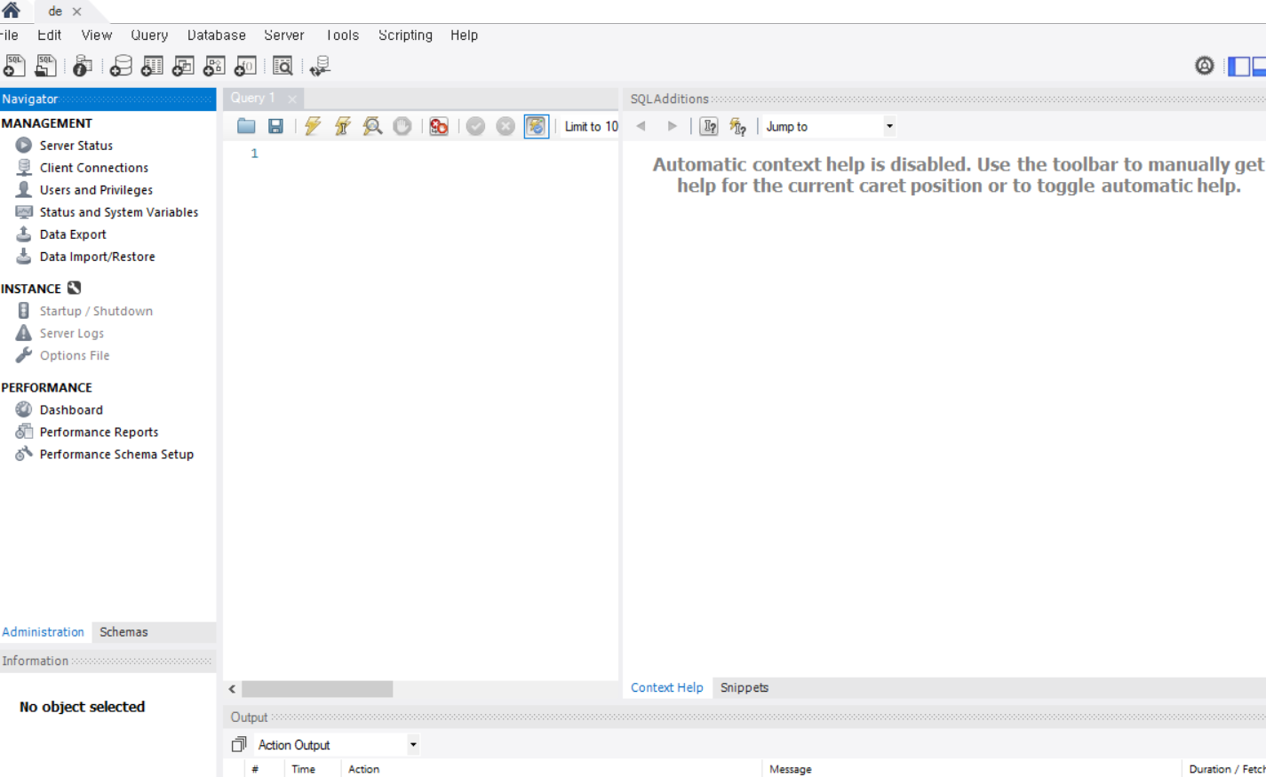The height and width of the screenshot is (777, 1266).
Task: Click the editor horizontal scrollbar thumb
Action: click(317, 689)
